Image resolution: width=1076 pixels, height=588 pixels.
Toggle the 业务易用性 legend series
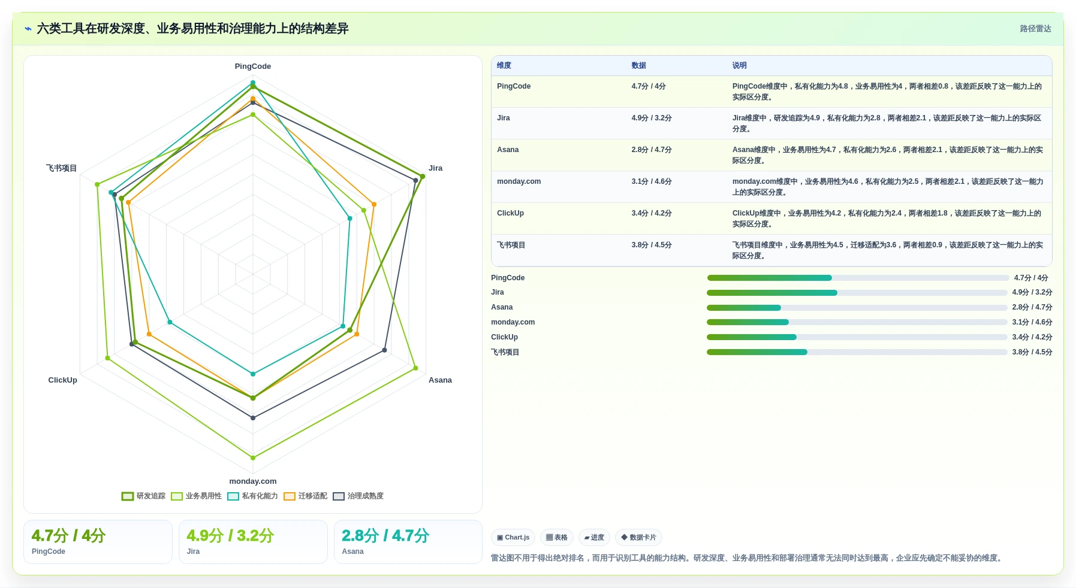coord(196,496)
